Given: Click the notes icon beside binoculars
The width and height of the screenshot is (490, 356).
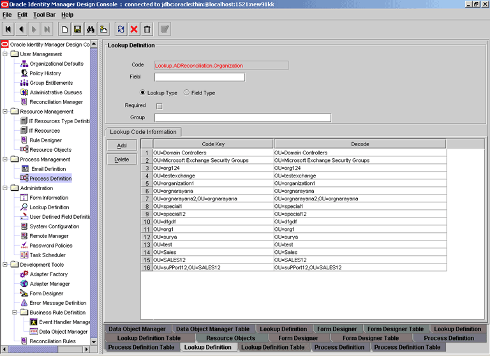Looking at the screenshot, I should [103, 29].
